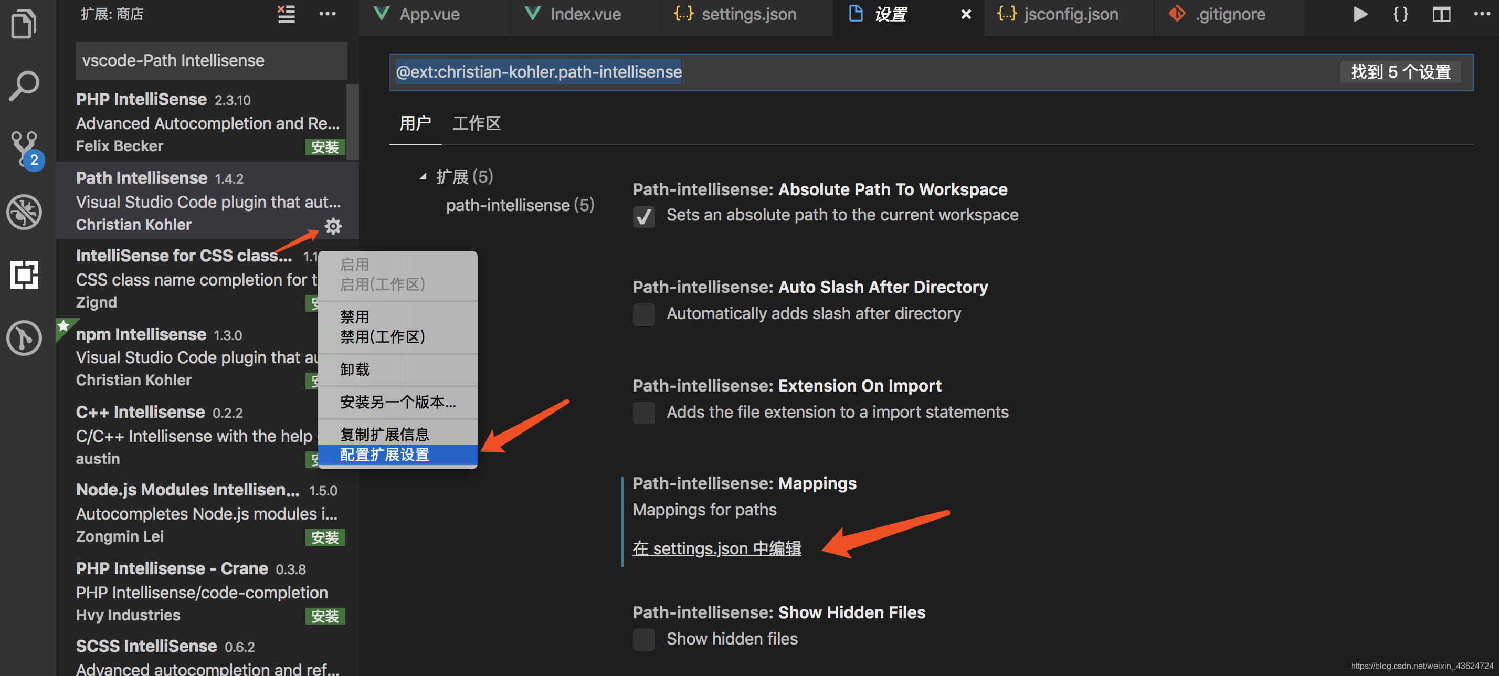Image resolution: width=1499 pixels, height=676 pixels.
Task: Choose 禁用(工作区) from context menu
Action: pyautogui.click(x=397, y=337)
